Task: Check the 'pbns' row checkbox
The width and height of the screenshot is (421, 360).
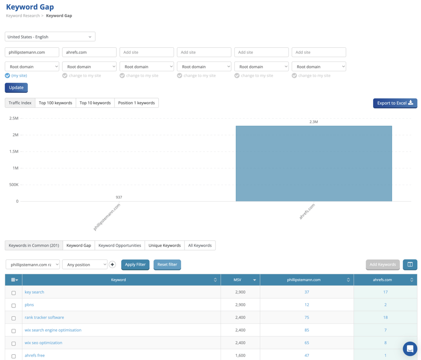Action: pyautogui.click(x=14, y=306)
